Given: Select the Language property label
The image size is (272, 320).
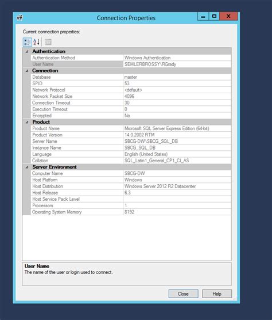Looking at the screenshot, I should point(42,154).
